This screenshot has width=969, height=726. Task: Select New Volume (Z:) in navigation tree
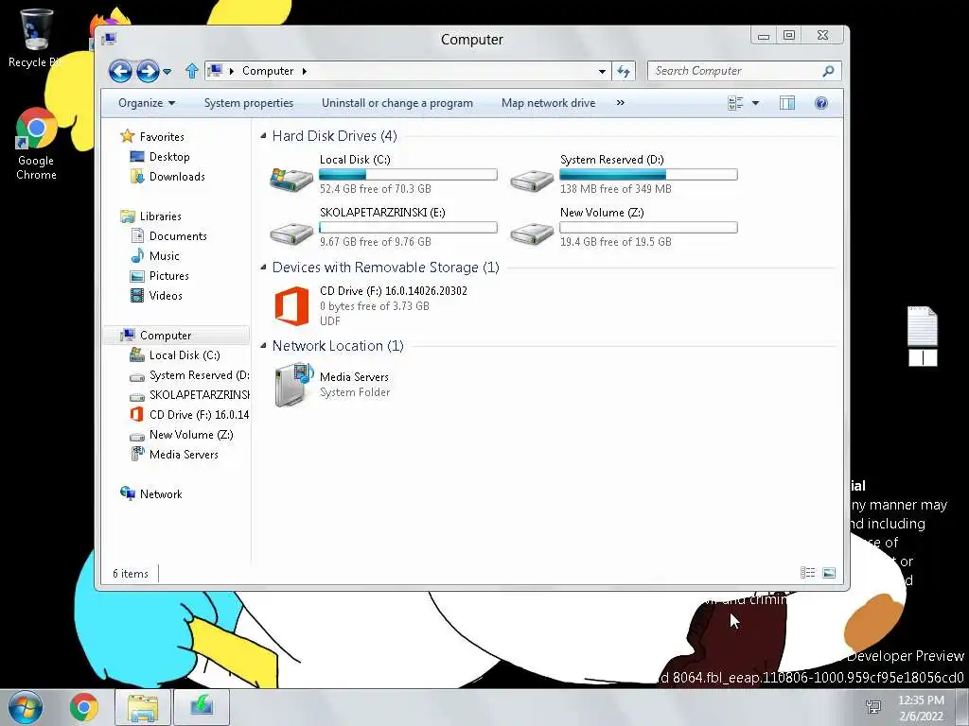pyautogui.click(x=191, y=435)
